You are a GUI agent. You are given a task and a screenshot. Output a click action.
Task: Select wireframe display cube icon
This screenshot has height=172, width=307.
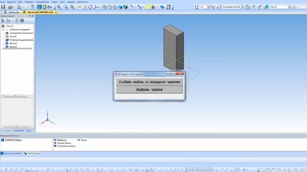tap(105, 7)
